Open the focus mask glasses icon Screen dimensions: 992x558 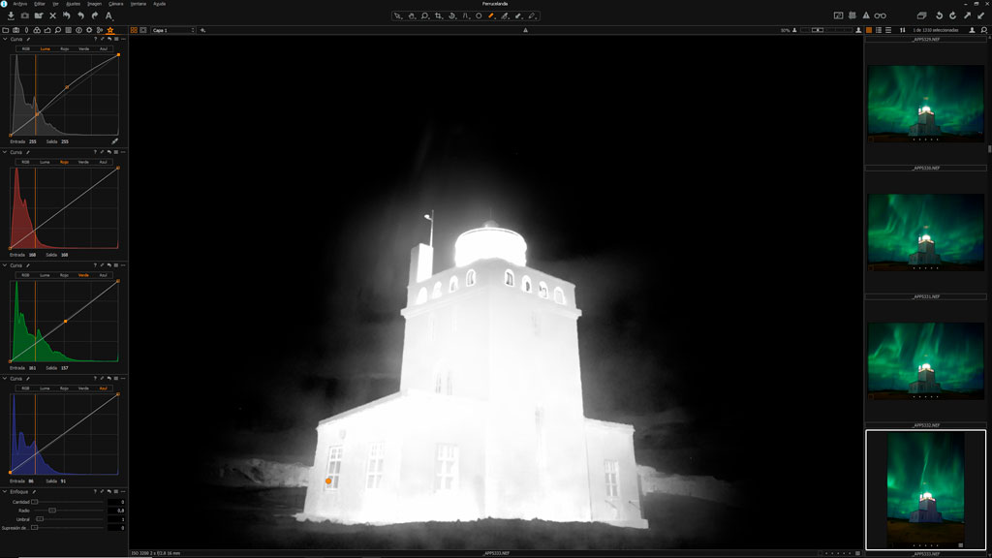click(x=880, y=15)
